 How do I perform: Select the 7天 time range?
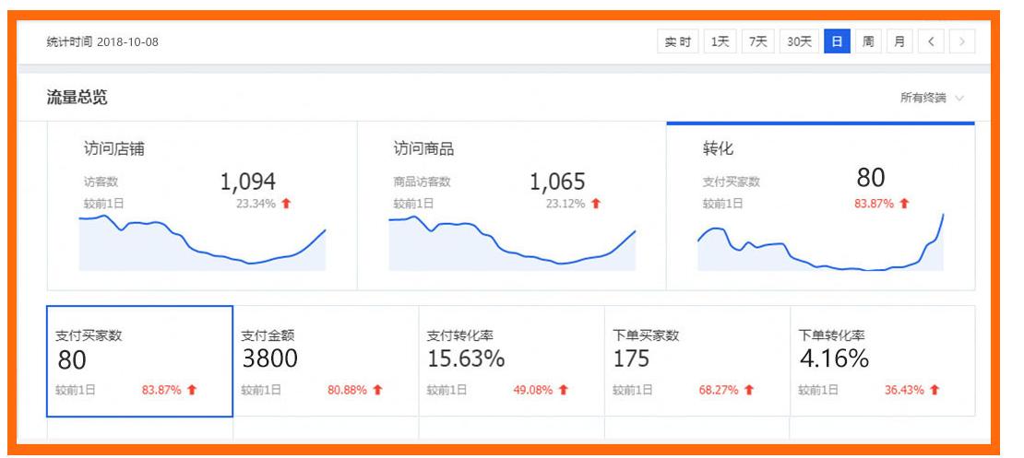(x=758, y=41)
